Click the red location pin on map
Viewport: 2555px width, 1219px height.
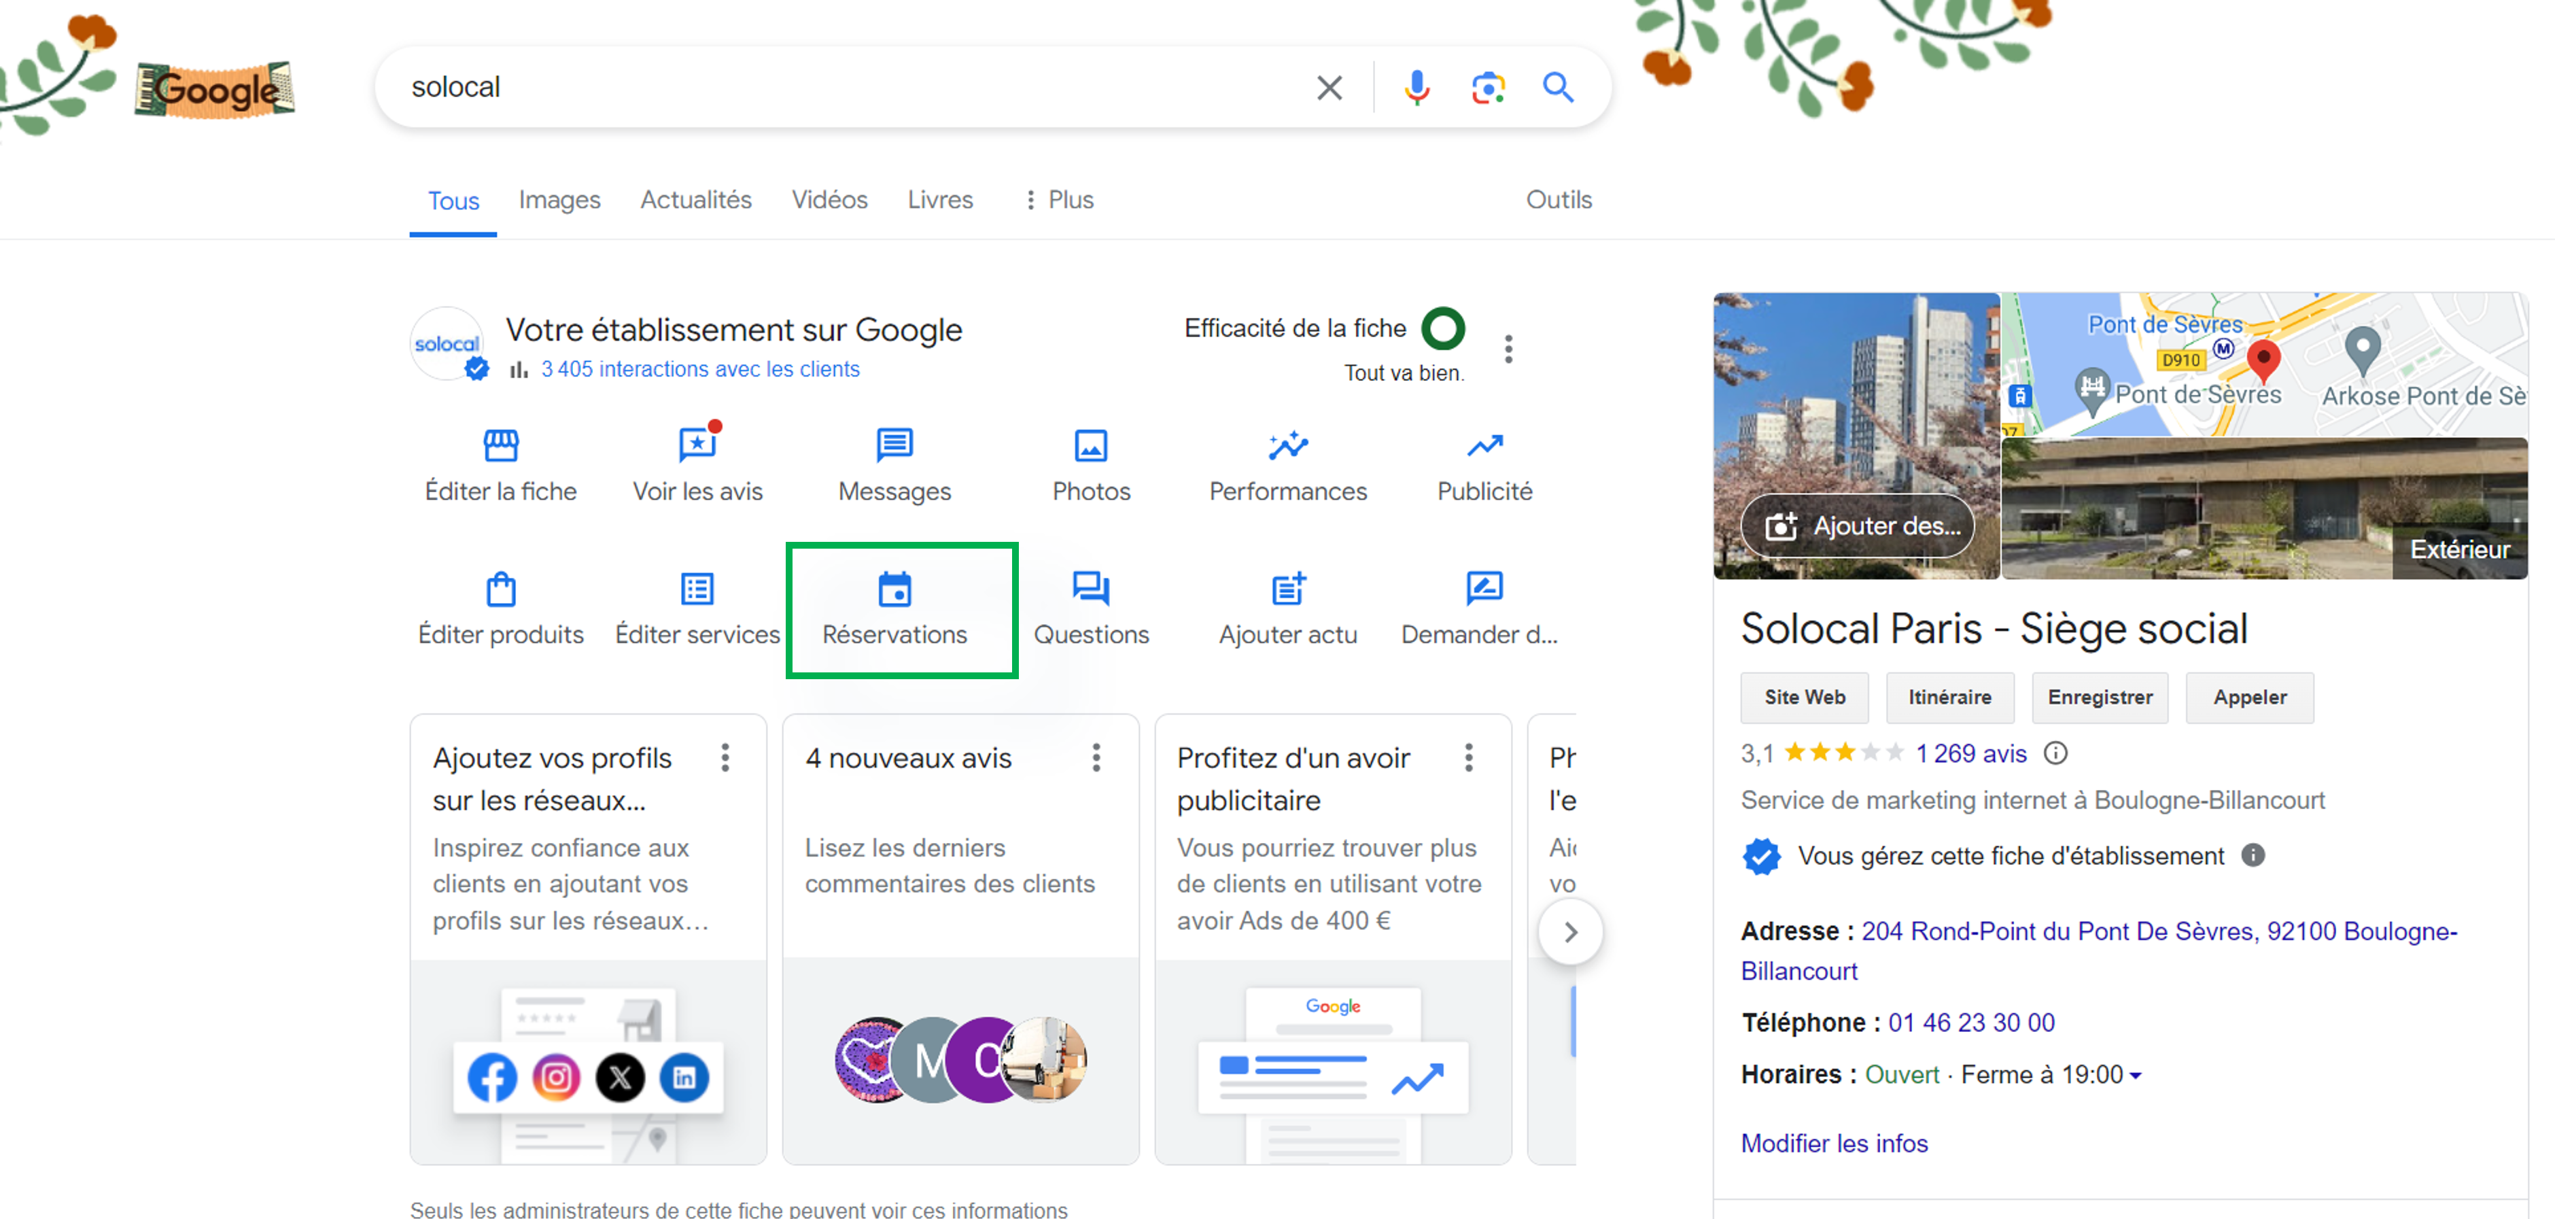(x=2264, y=361)
